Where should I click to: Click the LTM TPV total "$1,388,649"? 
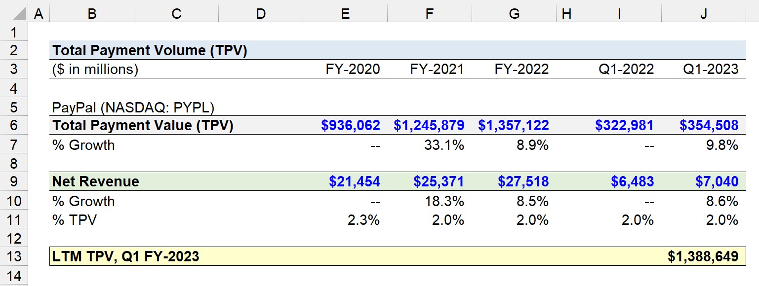pos(703,256)
